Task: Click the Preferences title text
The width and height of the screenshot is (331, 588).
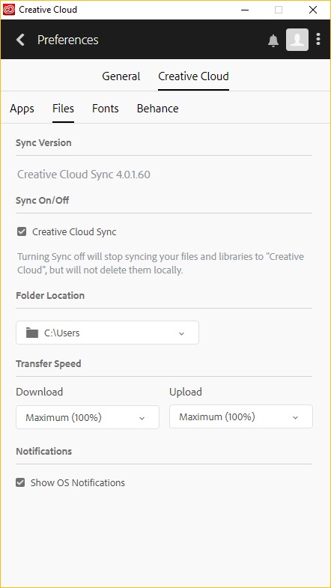Action: pyautogui.click(x=68, y=40)
